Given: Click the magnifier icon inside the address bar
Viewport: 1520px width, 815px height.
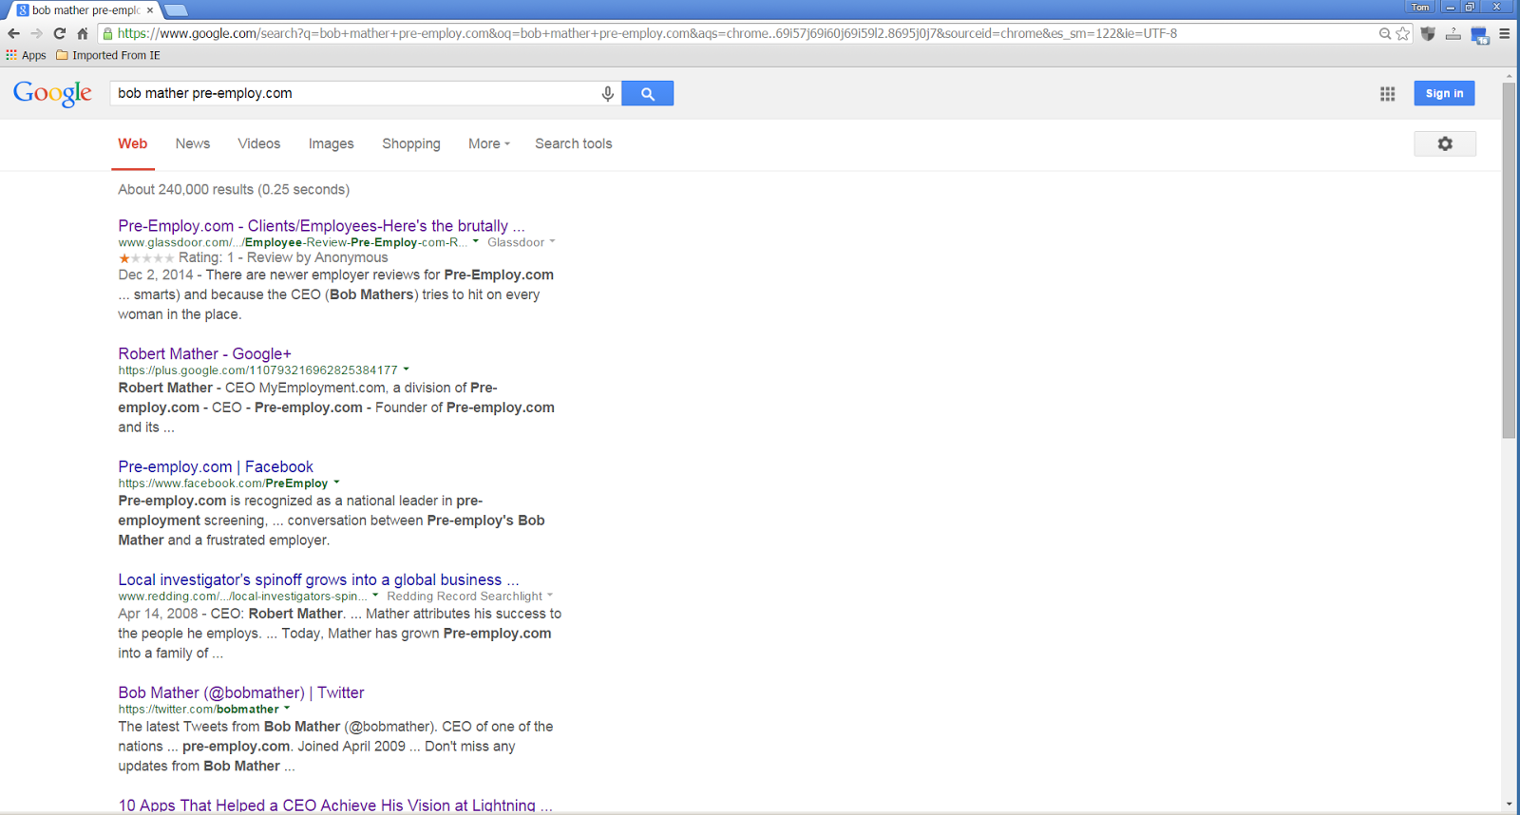Looking at the screenshot, I should (x=1385, y=33).
